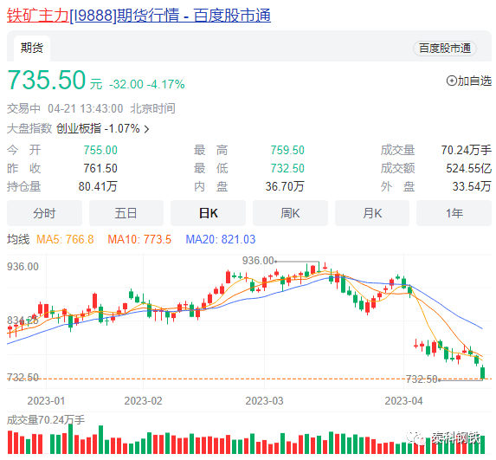Viewport: 496px width, 460px height.
Task: Select the 日K chart tab
Action: click(208, 213)
